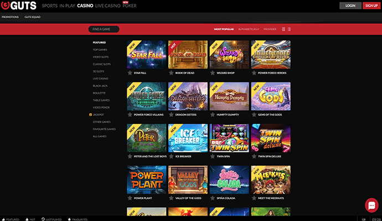Switch to grid view layout
The width and height of the screenshot is (382, 221).
pos(284,29)
